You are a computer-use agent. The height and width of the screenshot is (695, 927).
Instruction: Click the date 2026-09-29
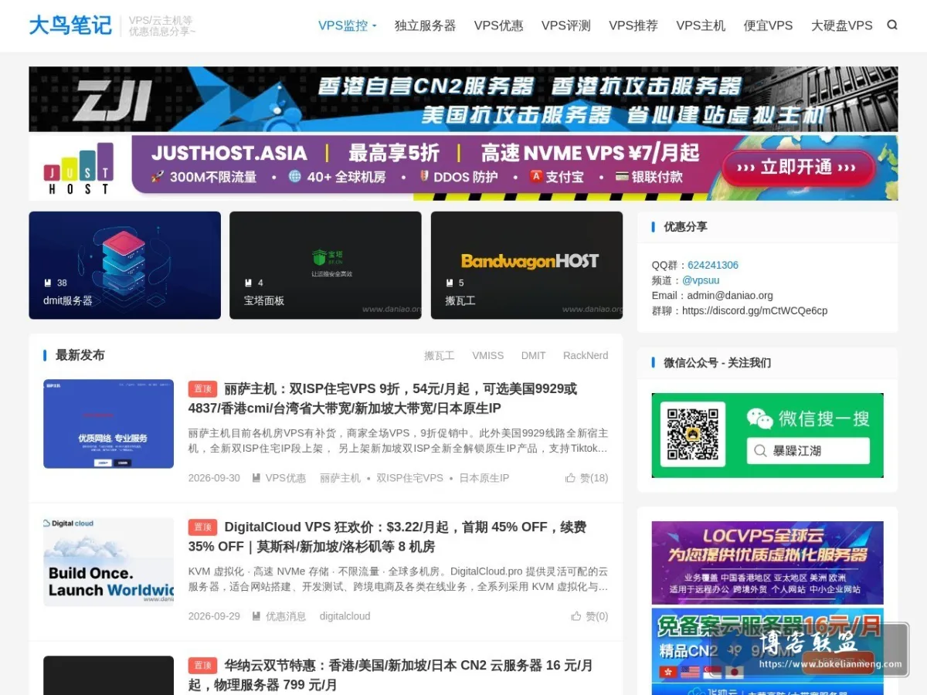214,616
